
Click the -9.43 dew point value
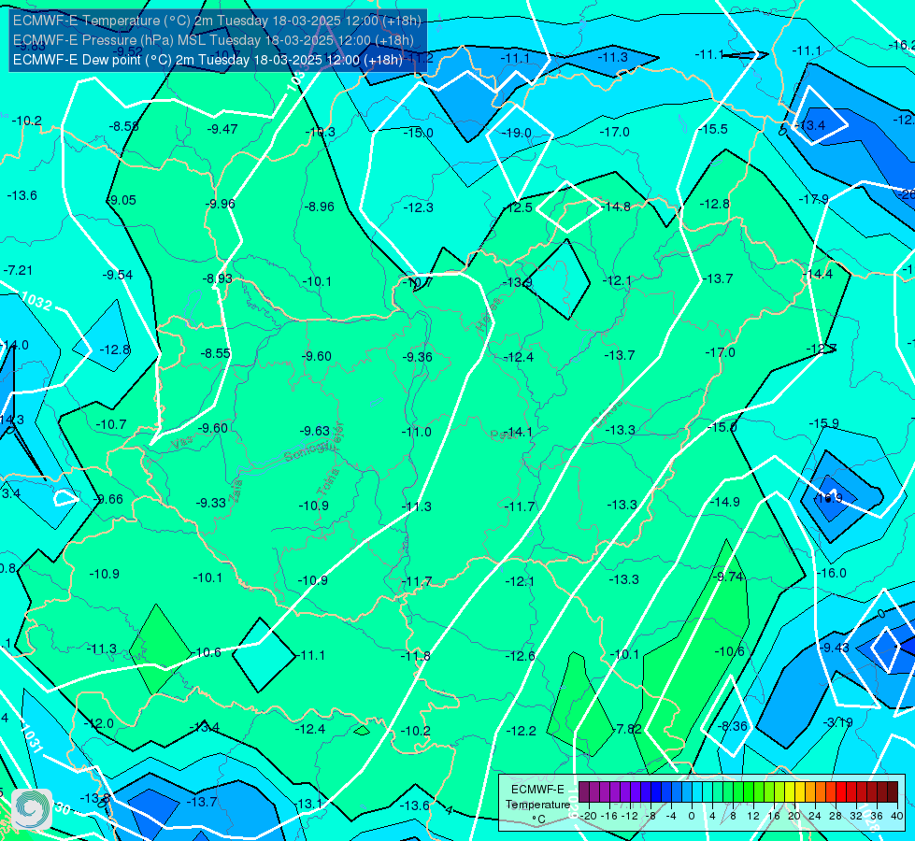tap(835, 648)
